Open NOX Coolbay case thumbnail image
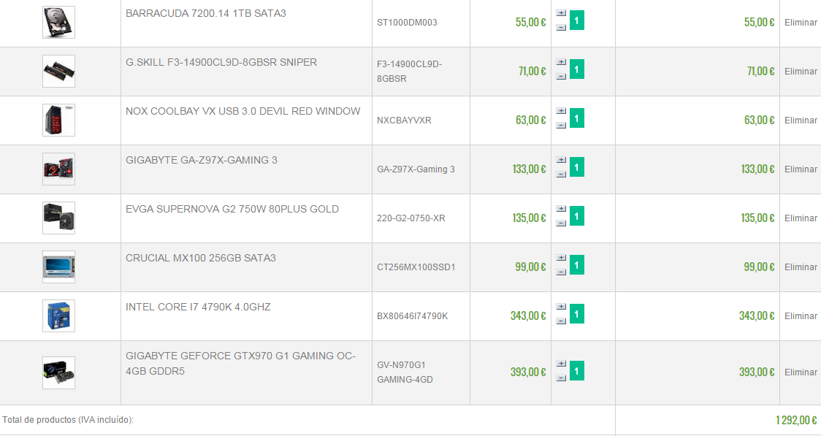Image resolution: width=821 pixels, height=436 pixels. tap(58, 120)
